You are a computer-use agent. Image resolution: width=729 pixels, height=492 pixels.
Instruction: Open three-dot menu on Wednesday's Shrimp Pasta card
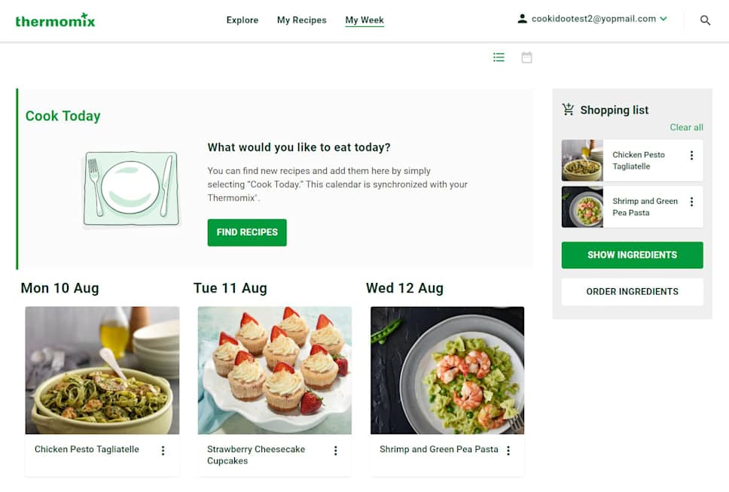coord(508,451)
